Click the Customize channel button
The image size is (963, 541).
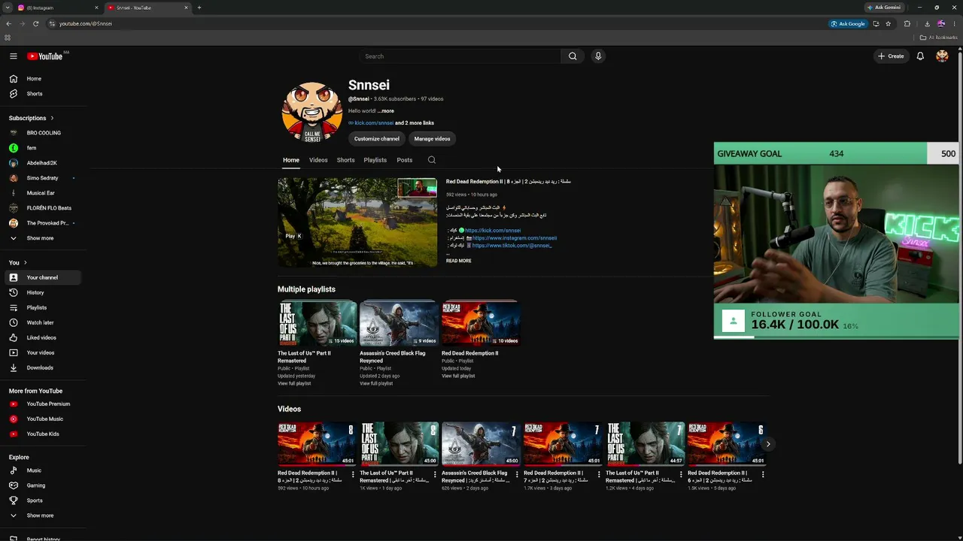point(377,139)
